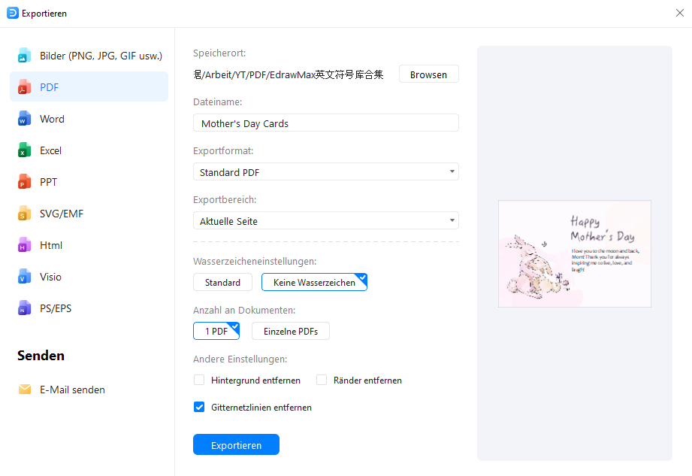This screenshot has height=476, width=692.
Task: Click the envelope icon for E-Mail senden
Action: point(25,390)
